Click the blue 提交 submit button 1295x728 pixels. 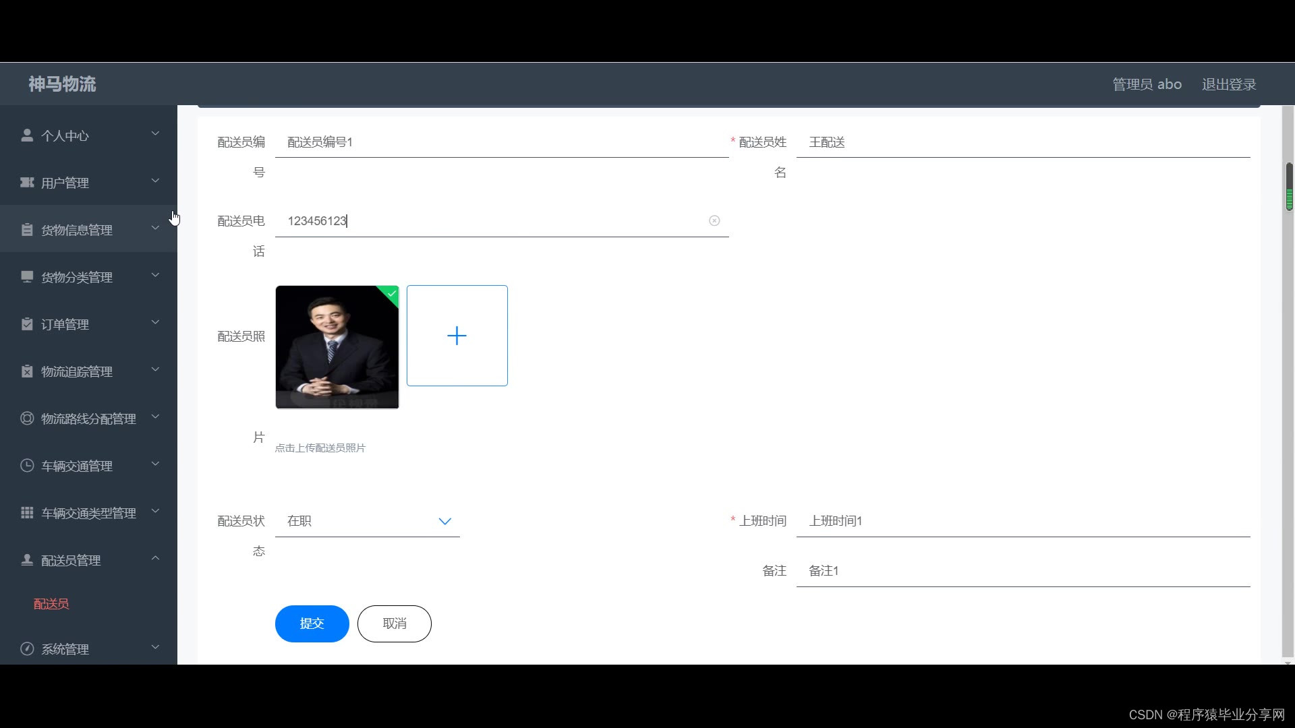[312, 624]
